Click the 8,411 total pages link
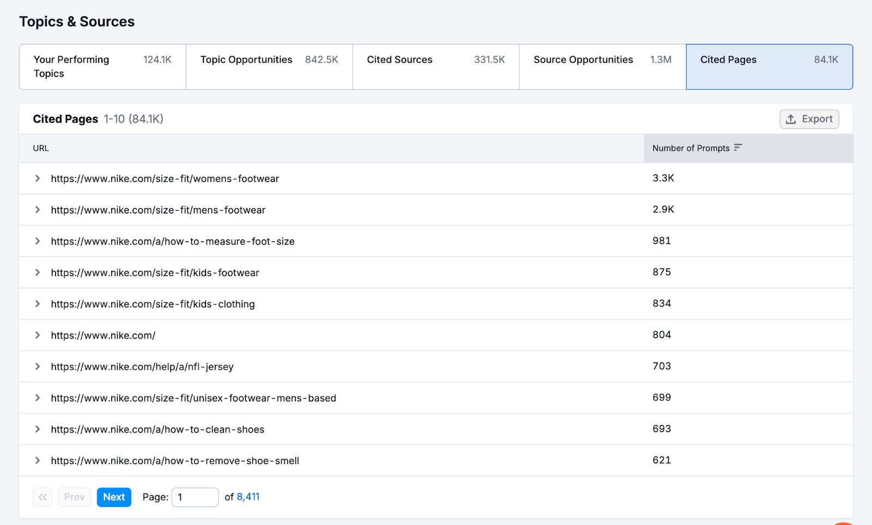Screen dimensions: 872x525 [x=248, y=497]
